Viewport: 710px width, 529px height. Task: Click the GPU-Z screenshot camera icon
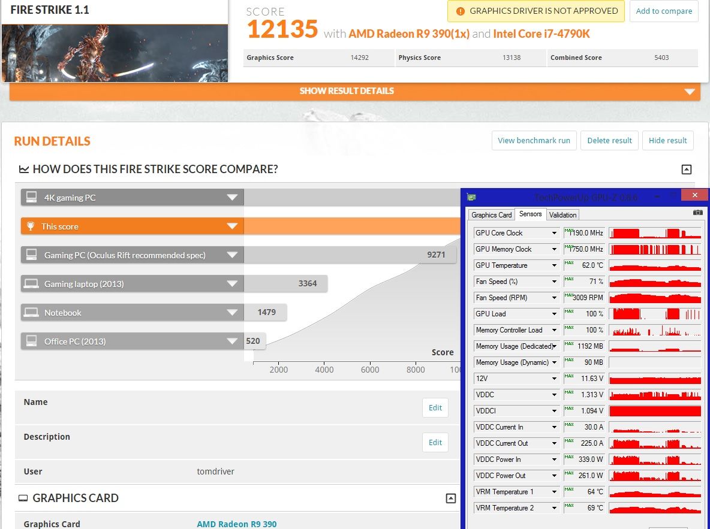tap(698, 212)
